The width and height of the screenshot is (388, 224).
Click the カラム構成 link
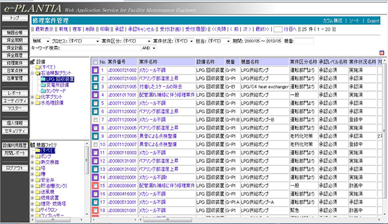333,21
